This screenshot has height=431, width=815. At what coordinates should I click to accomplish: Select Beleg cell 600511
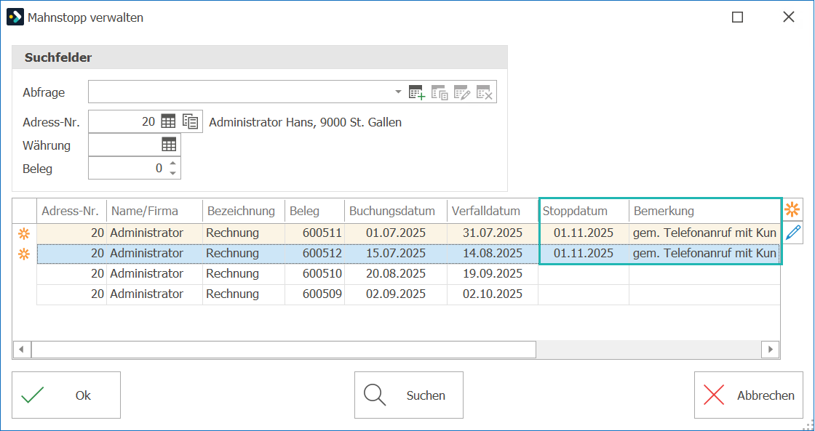(314, 233)
